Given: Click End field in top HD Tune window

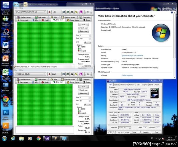Looking at the screenshot, I should (84, 39).
